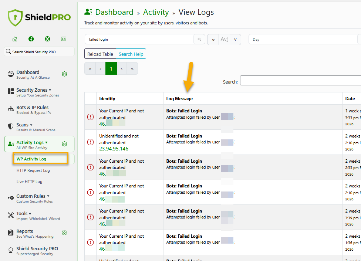Open Dashboard Security At A Glance
Viewport: 361px width, 261px height.
(x=33, y=75)
